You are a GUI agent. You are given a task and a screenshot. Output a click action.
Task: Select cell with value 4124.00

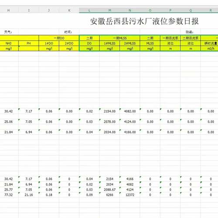tap(130, 122)
